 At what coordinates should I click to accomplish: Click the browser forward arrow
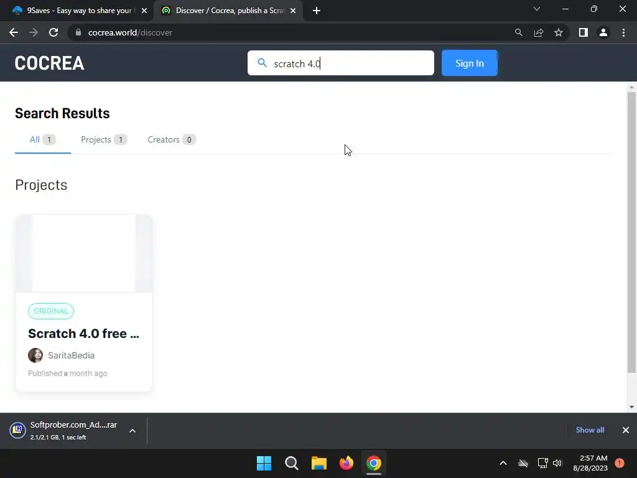click(x=34, y=32)
